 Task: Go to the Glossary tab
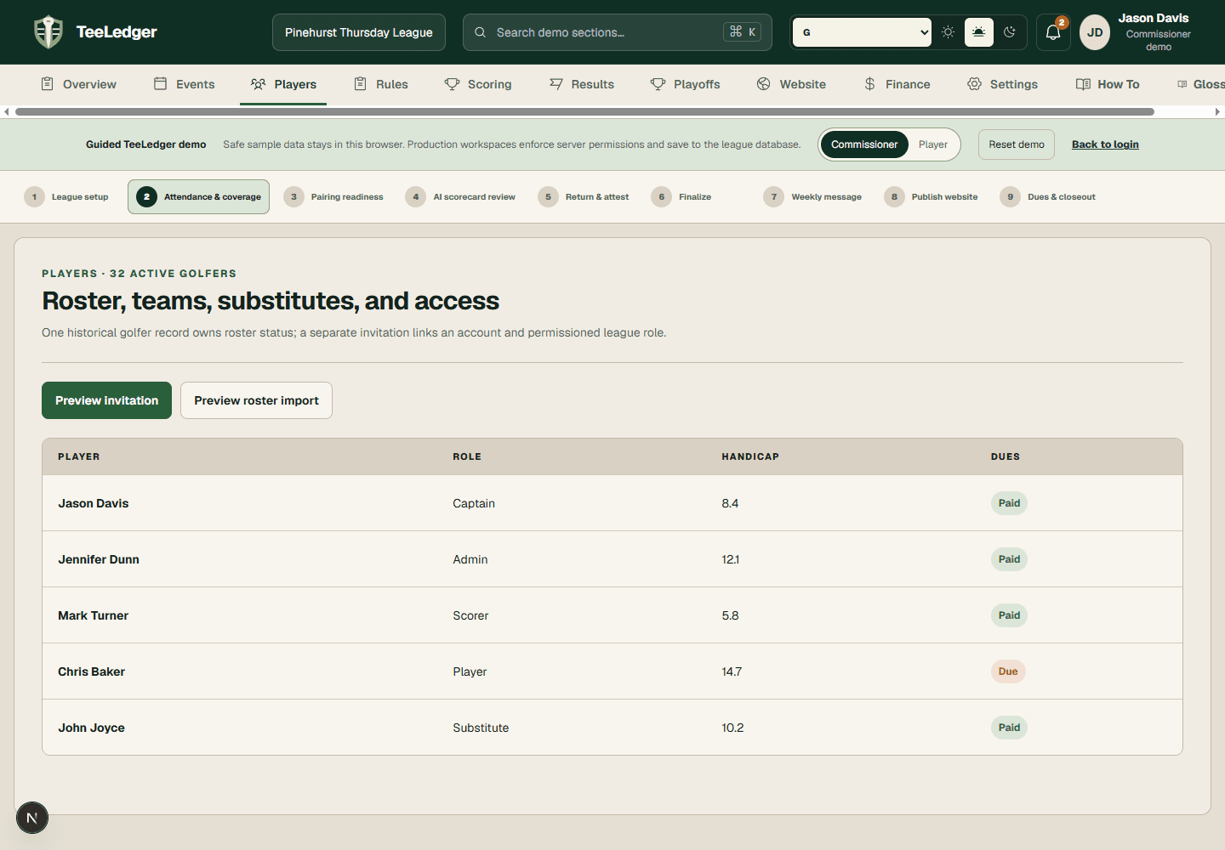(x=1200, y=84)
